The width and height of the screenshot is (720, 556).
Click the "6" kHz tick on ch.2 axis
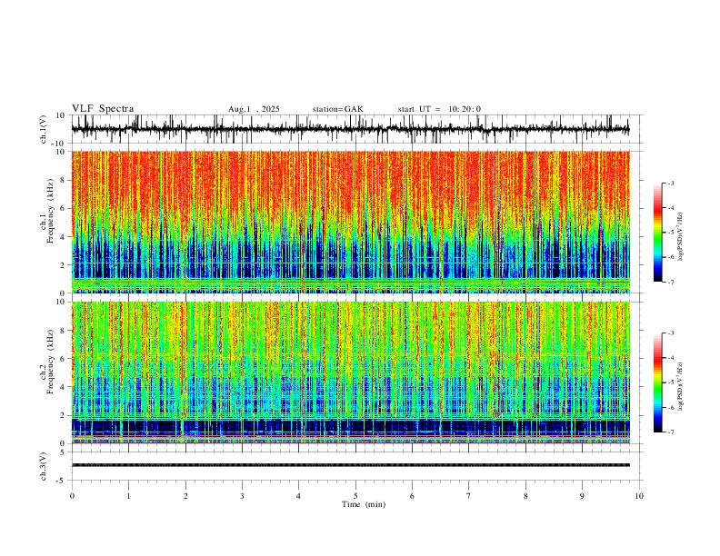(x=64, y=359)
